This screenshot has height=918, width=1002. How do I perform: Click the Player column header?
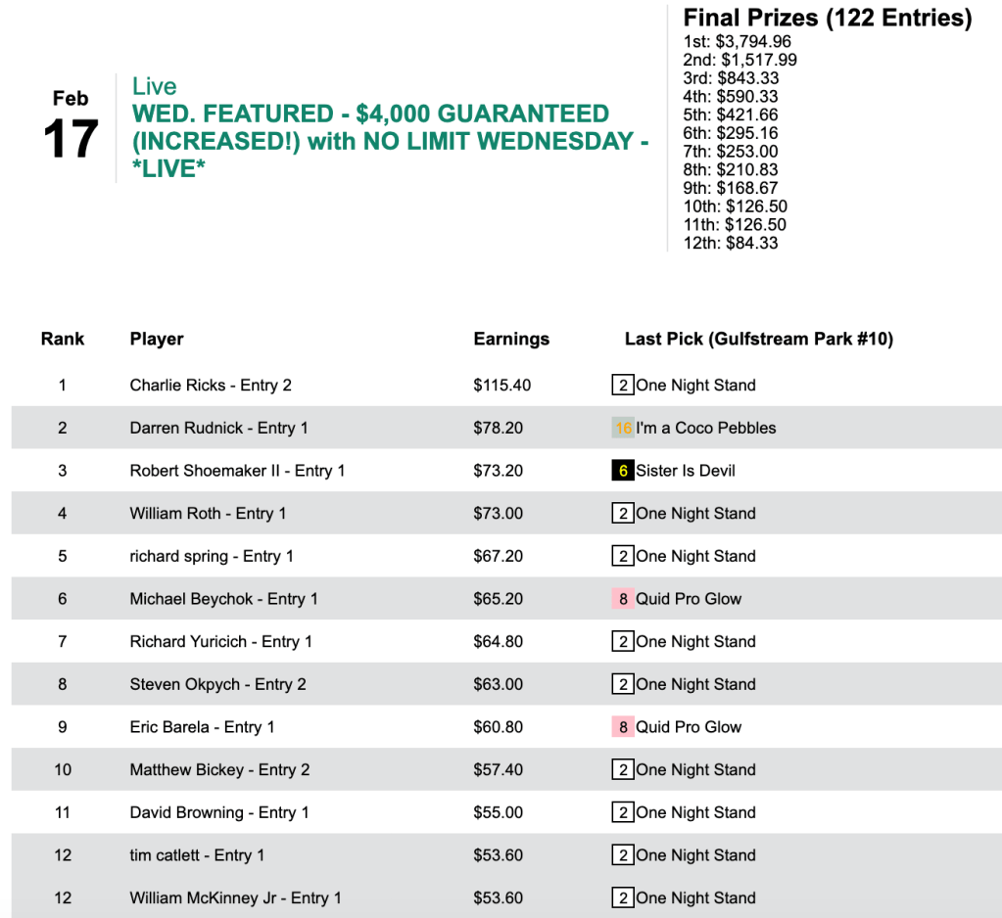(x=157, y=340)
